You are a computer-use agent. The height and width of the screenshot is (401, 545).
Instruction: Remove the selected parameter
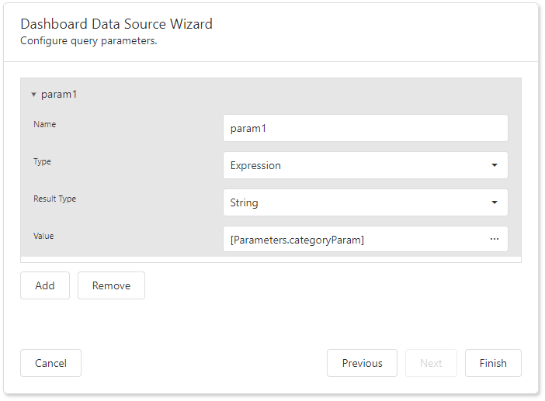point(111,285)
